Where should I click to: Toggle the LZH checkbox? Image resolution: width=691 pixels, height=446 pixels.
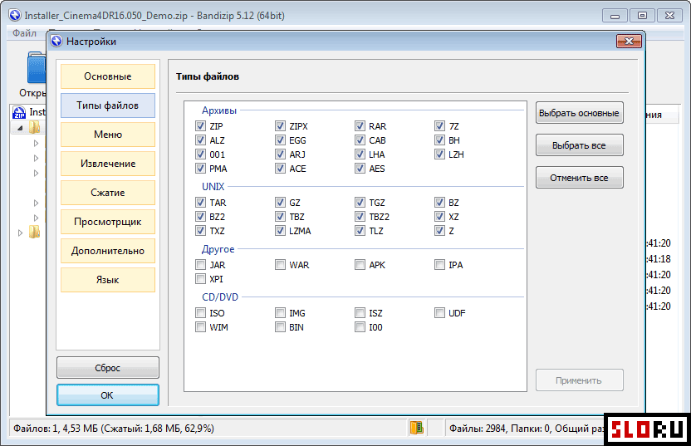440,154
